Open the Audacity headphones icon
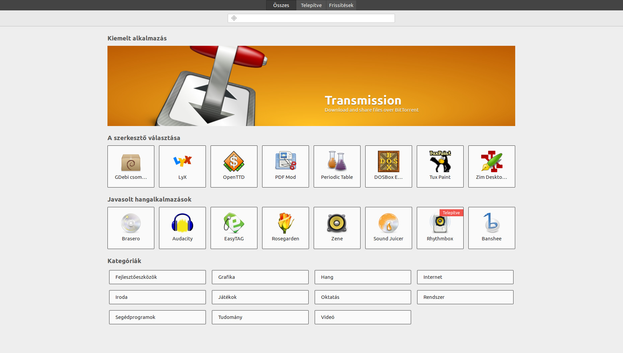Viewport: 623px width, 353px height. point(182,223)
